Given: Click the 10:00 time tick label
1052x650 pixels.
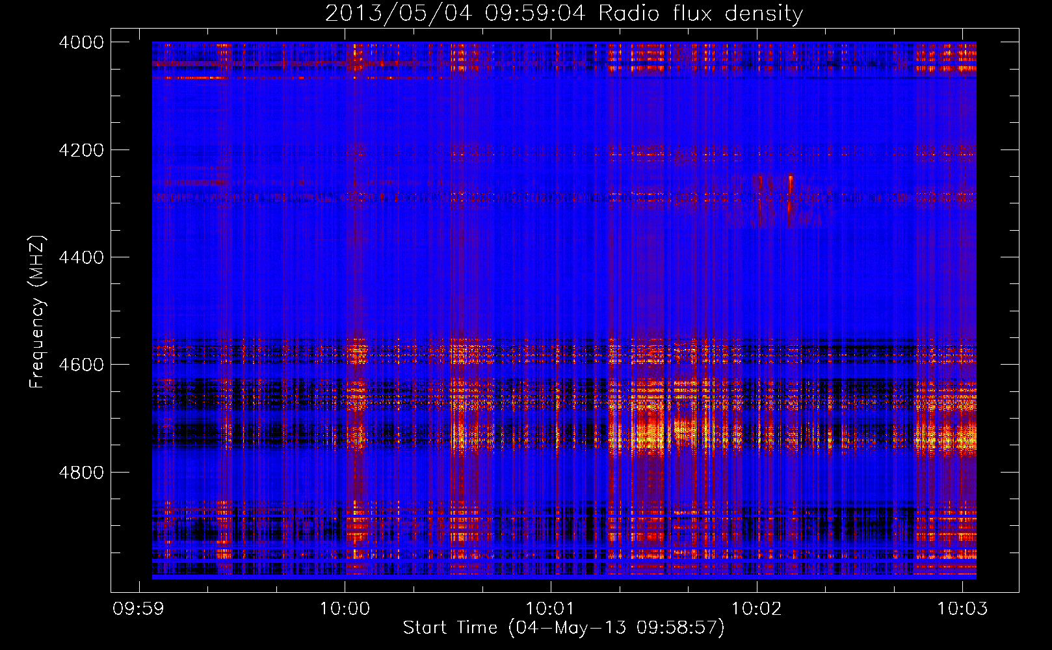Looking at the screenshot, I should [345, 609].
